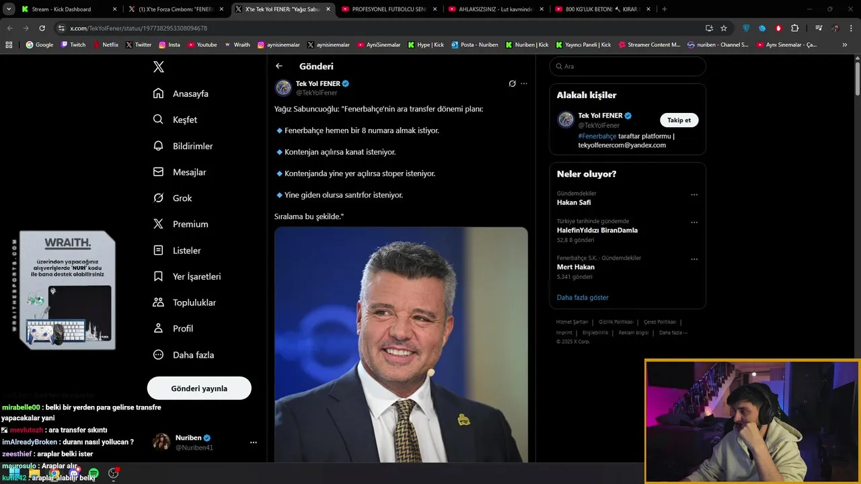Open Twitch bookmark
This screenshot has height=484, width=861.
coord(73,44)
